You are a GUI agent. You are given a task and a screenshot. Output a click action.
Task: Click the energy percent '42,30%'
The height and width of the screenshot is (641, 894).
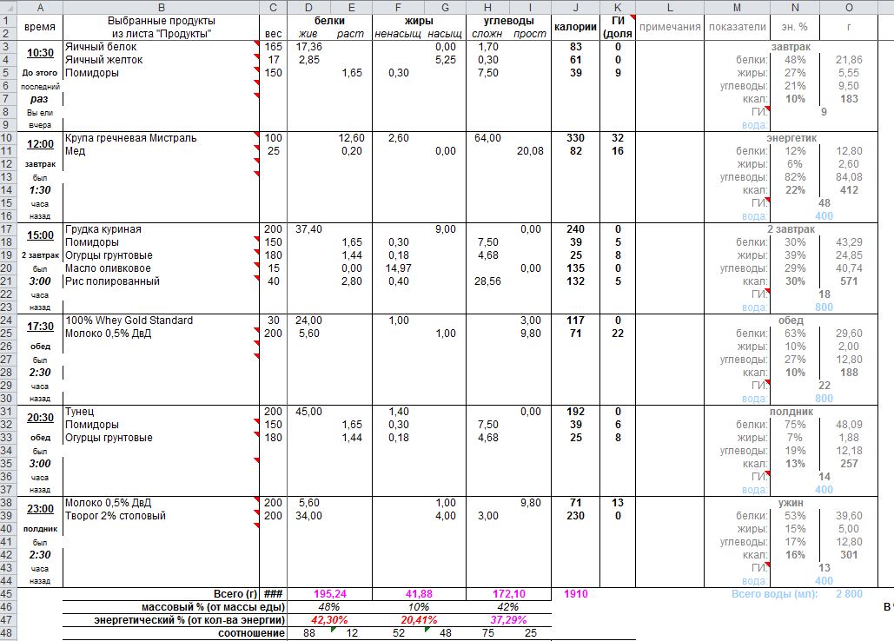329,620
